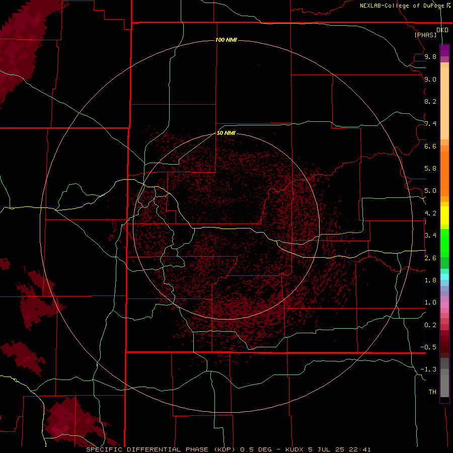Image resolution: width=453 pixels, height=453 pixels.
Task: Click the 5.0 scale label
Action: [430, 191]
